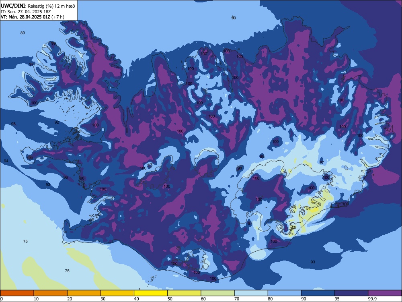Viewport: 402px width, 302px height.
Task: Select the legend label '80'
Action: (270, 299)
